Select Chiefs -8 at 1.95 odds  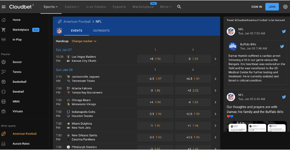tap(193, 59)
